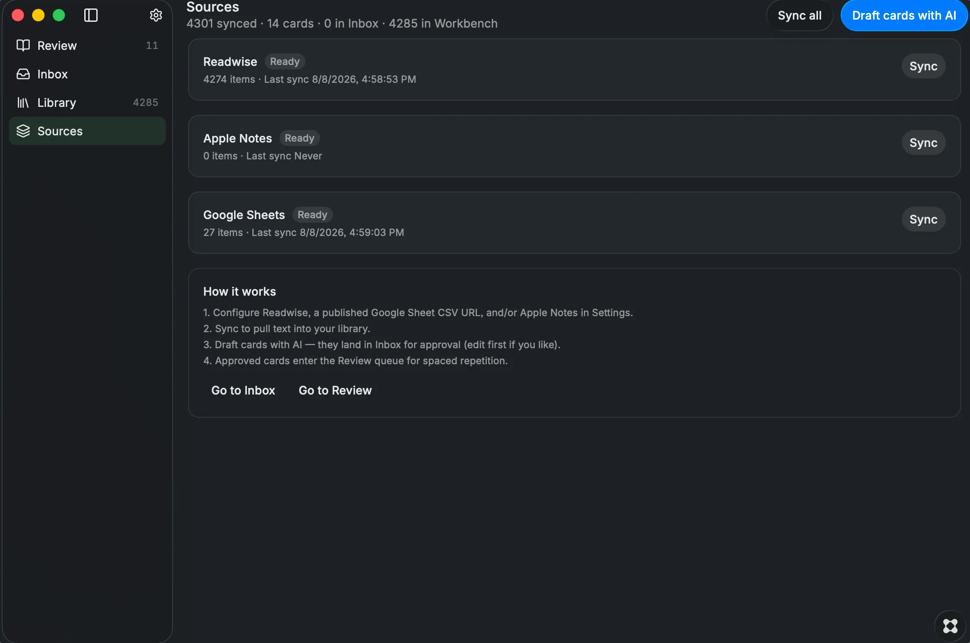
Task: Click Draft cards with AI
Action: pyautogui.click(x=904, y=16)
